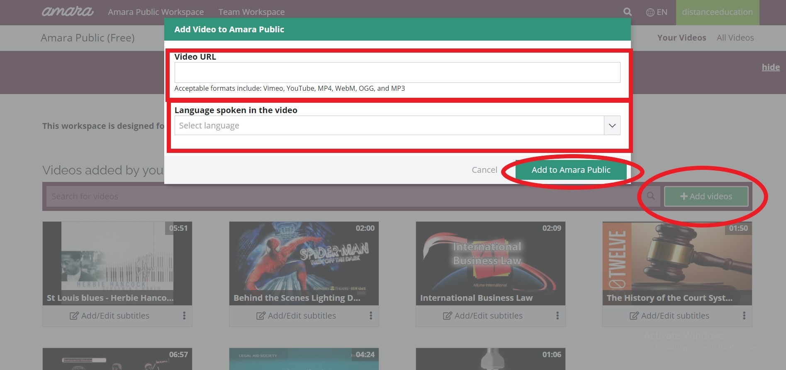786x370 pixels.
Task: Open options menu for St Louis blues video
Action: pos(184,316)
